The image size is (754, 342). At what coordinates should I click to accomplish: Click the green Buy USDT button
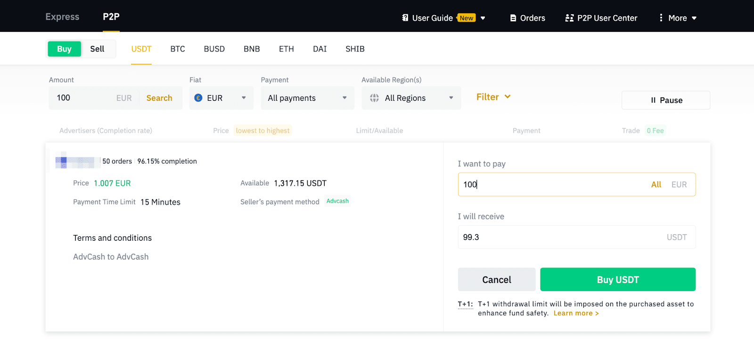pos(617,279)
